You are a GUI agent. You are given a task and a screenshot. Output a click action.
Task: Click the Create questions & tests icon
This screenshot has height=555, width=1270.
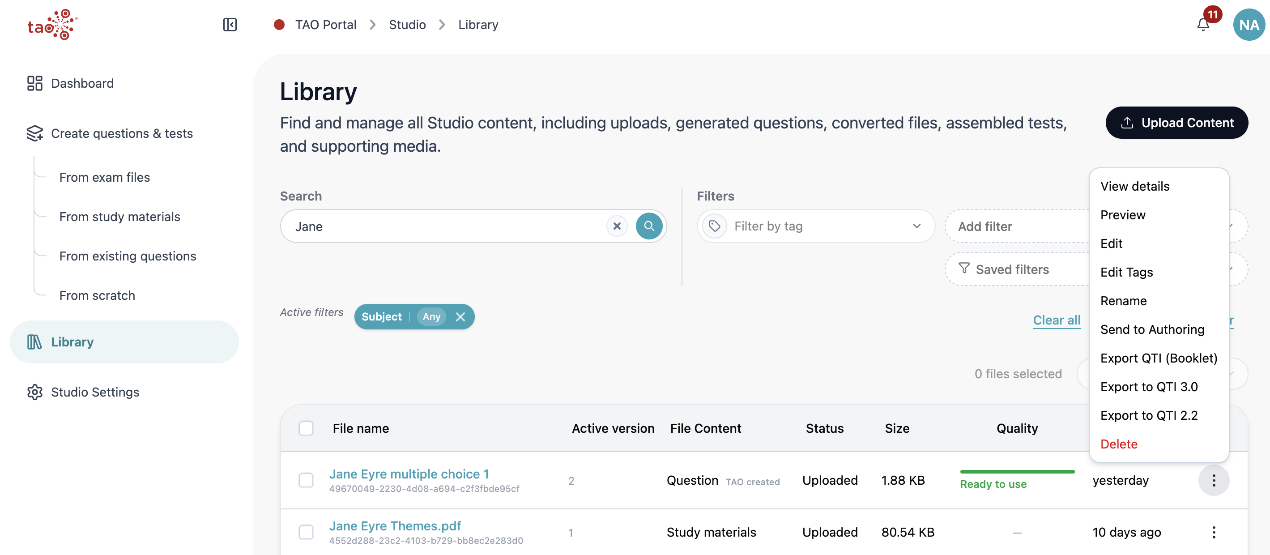34,133
